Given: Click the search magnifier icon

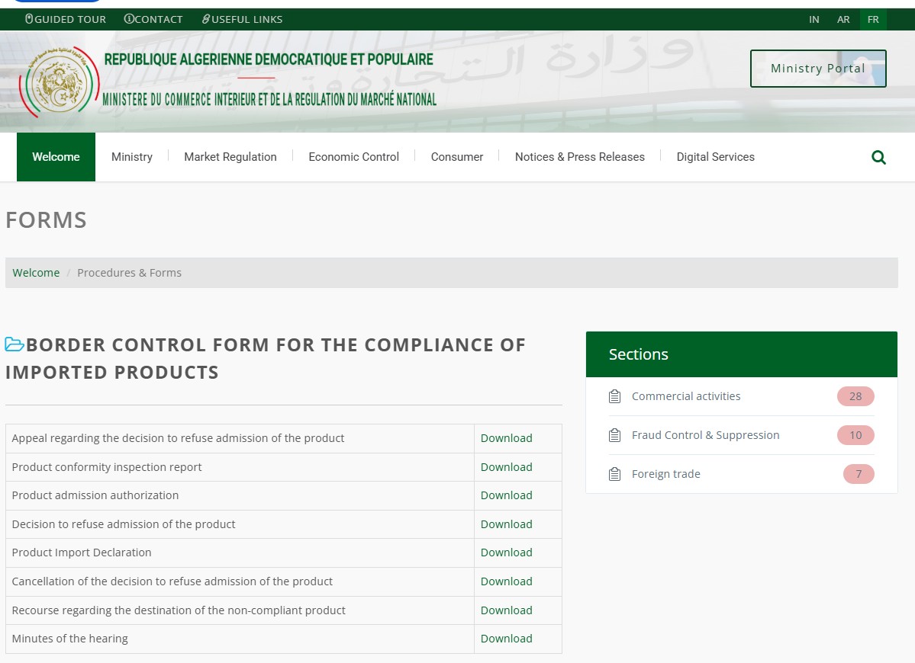Looking at the screenshot, I should (878, 158).
